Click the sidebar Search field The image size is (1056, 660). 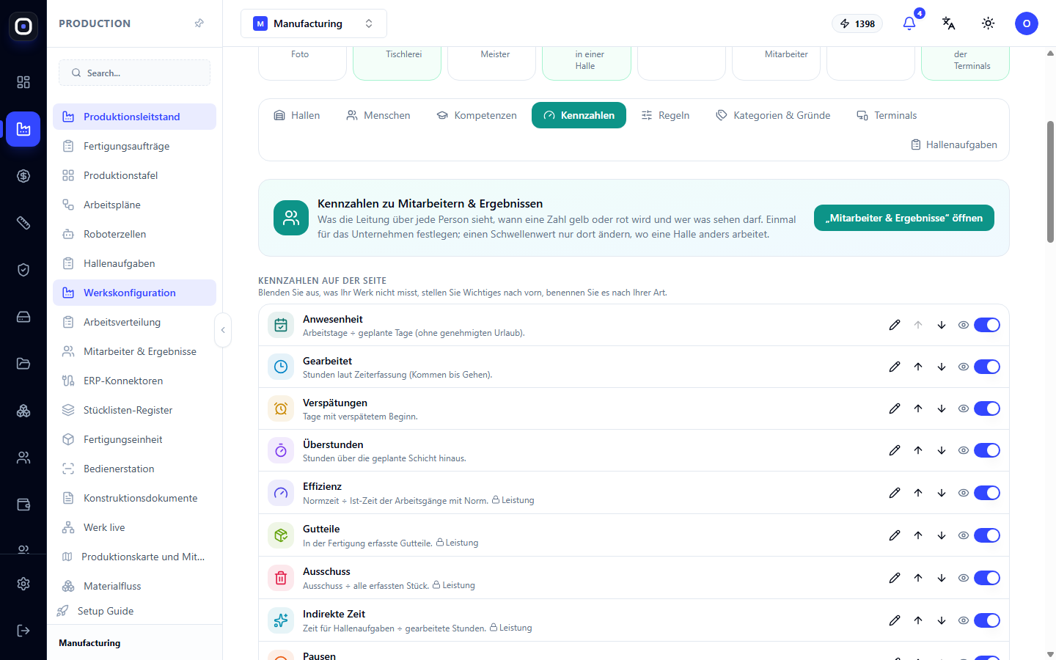[x=134, y=73]
